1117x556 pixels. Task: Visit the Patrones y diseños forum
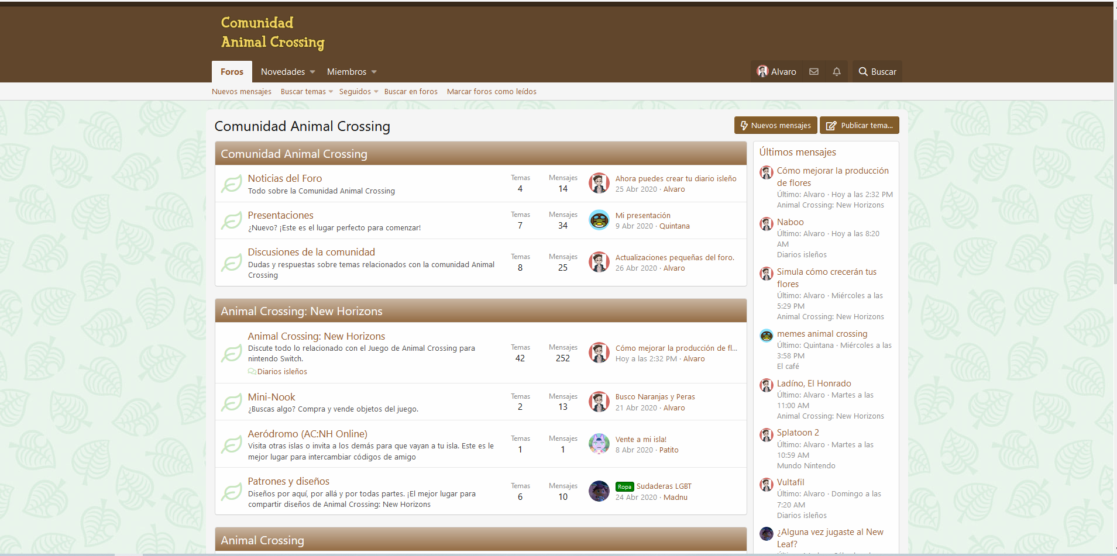click(x=288, y=481)
